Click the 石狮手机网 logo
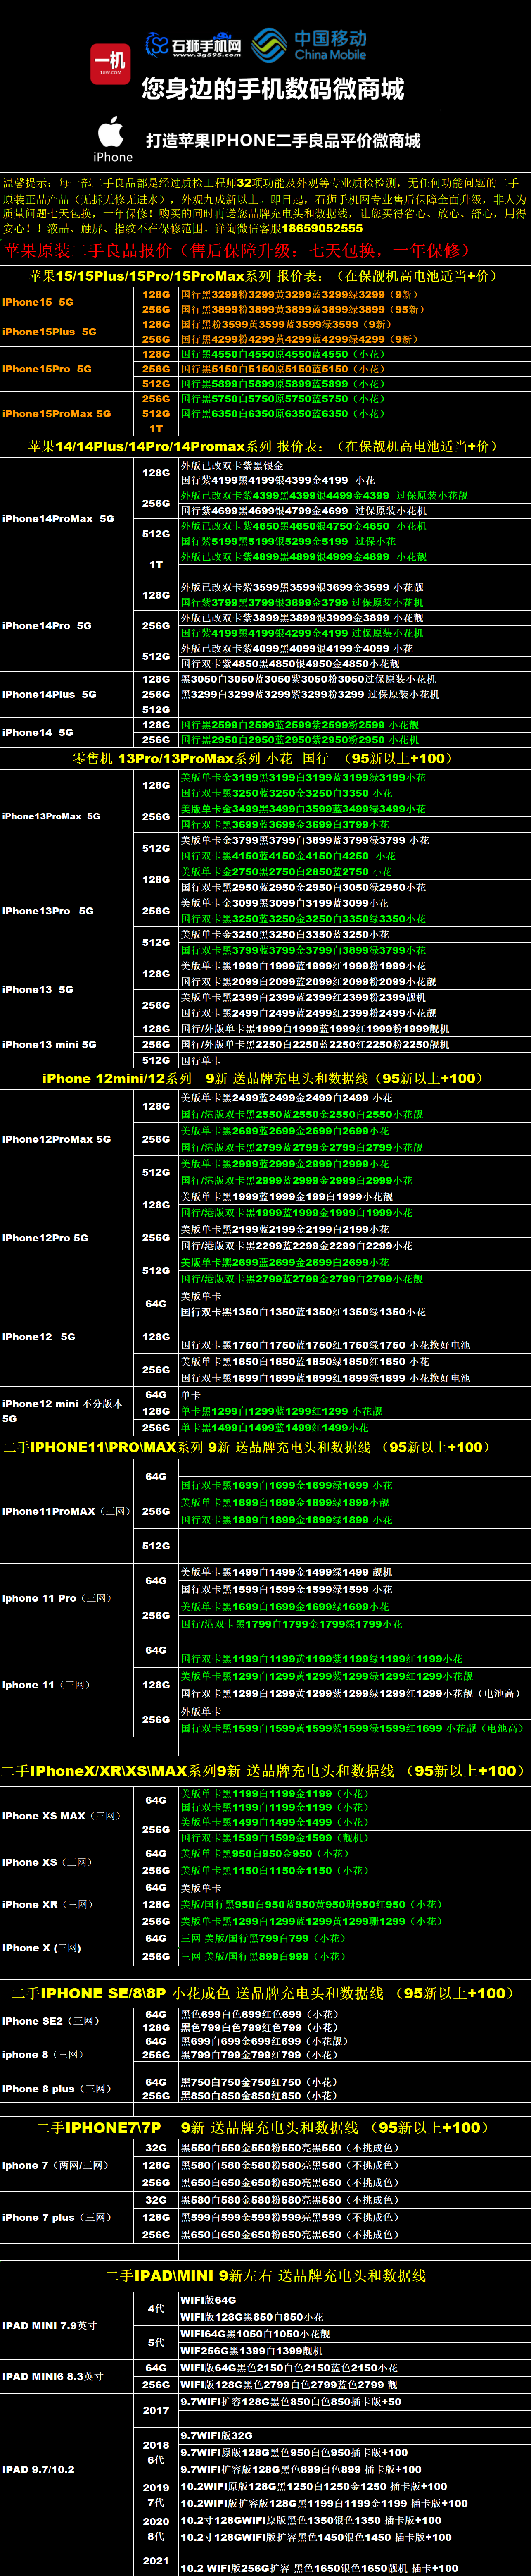 tap(194, 45)
